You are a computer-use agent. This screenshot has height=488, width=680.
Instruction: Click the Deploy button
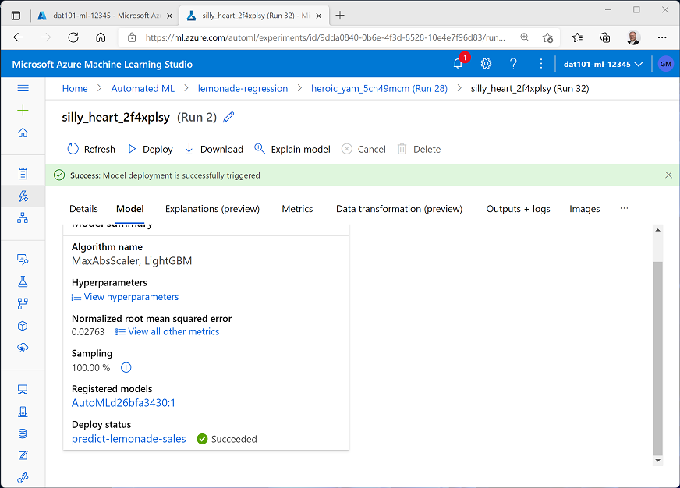150,149
